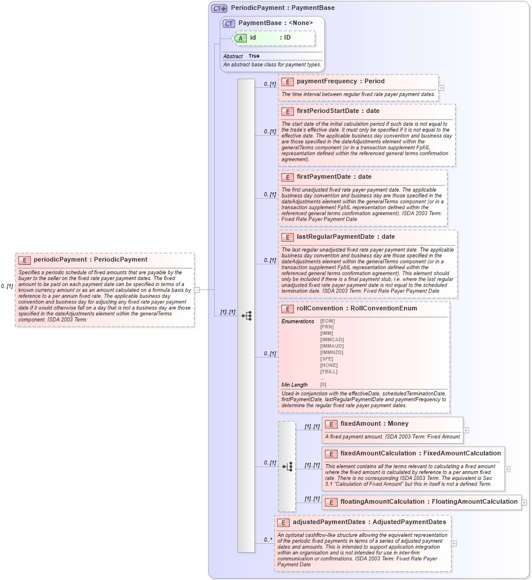Viewport: 532px width, 580px height.
Task: Click the E icon of rollConvention
Action: [x=288, y=309]
